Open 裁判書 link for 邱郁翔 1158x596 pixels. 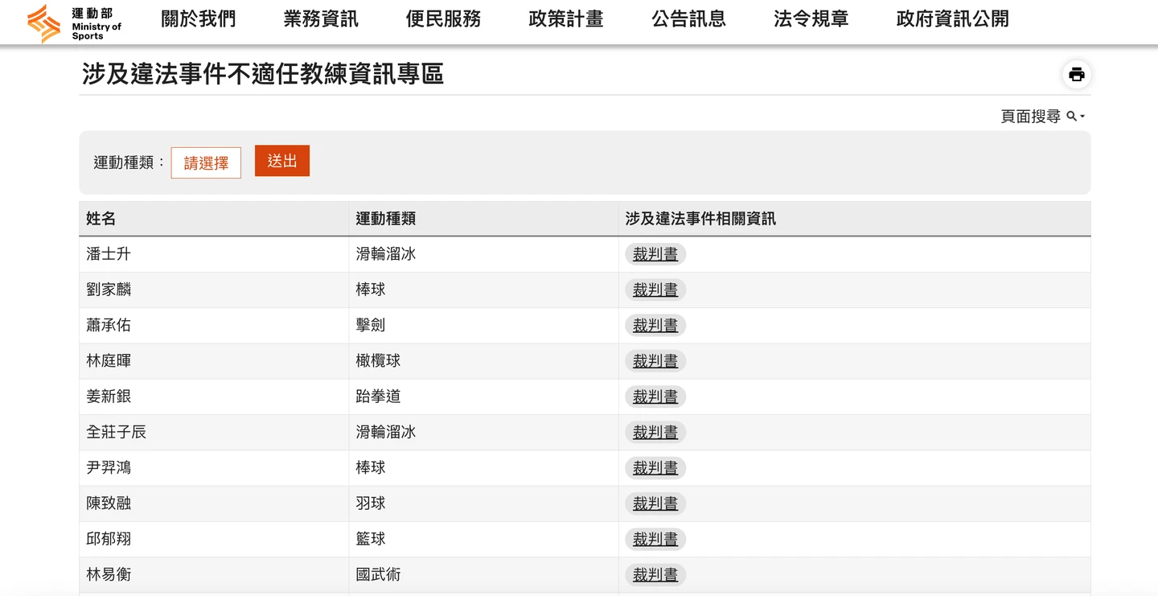[655, 539]
